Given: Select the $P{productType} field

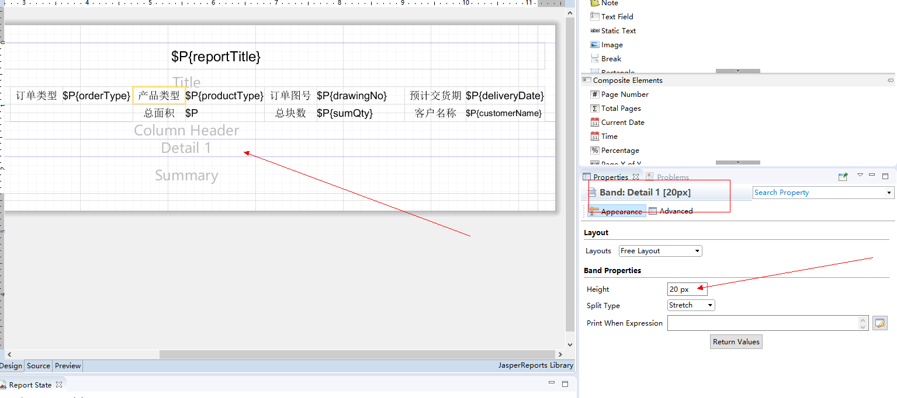Looking at the screenshot, I should [224, 96].
